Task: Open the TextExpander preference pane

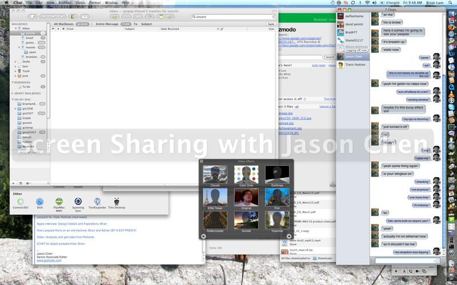Action: click(x=97, y=203)
